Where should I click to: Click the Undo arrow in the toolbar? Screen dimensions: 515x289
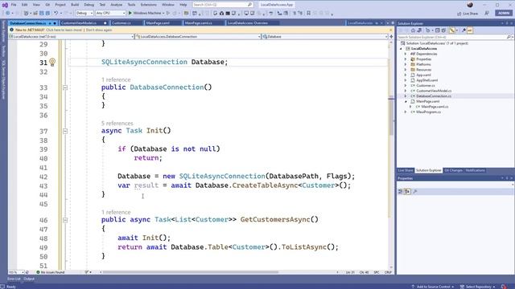[x=56, y=13]
